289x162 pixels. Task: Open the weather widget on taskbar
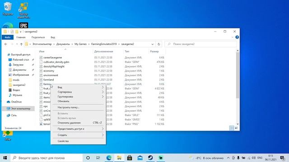206,158
